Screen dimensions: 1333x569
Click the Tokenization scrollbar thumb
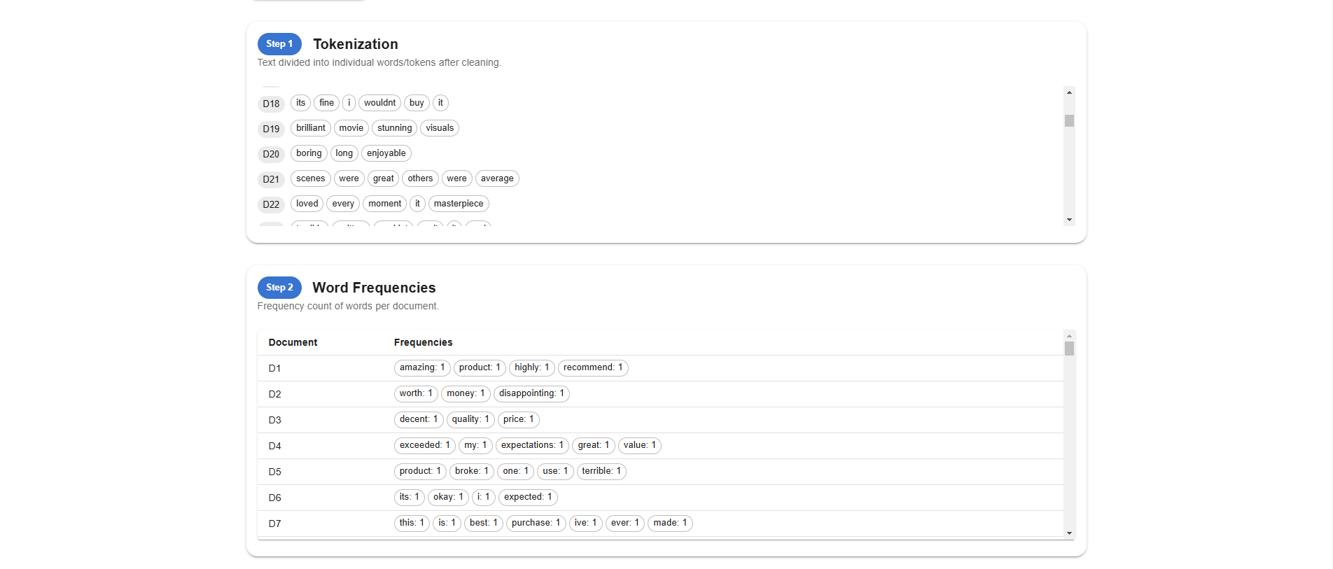pos(1069,120)
